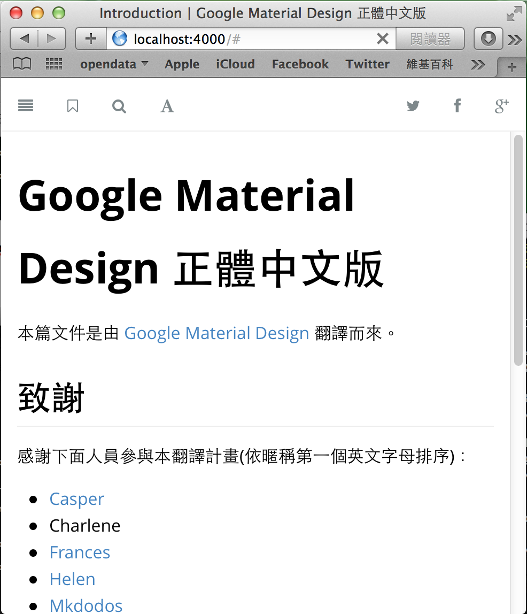Stop loading with the X in the address bar
The height and width of the screenshot is (614, 527).
pyautogui.click(x=382, y=39)
